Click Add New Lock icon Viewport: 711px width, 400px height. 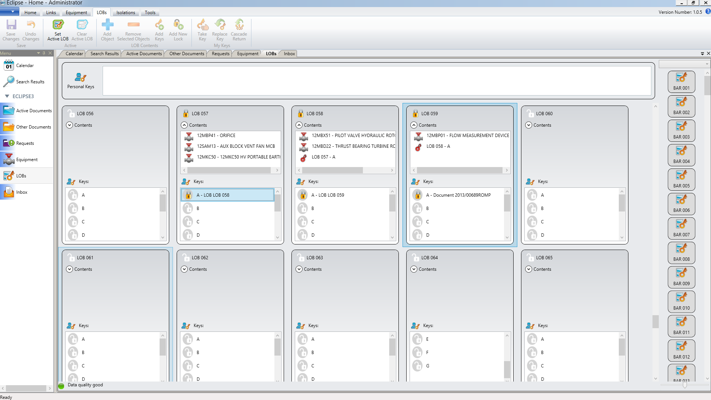pyautogui.click(x=178, y=25)
